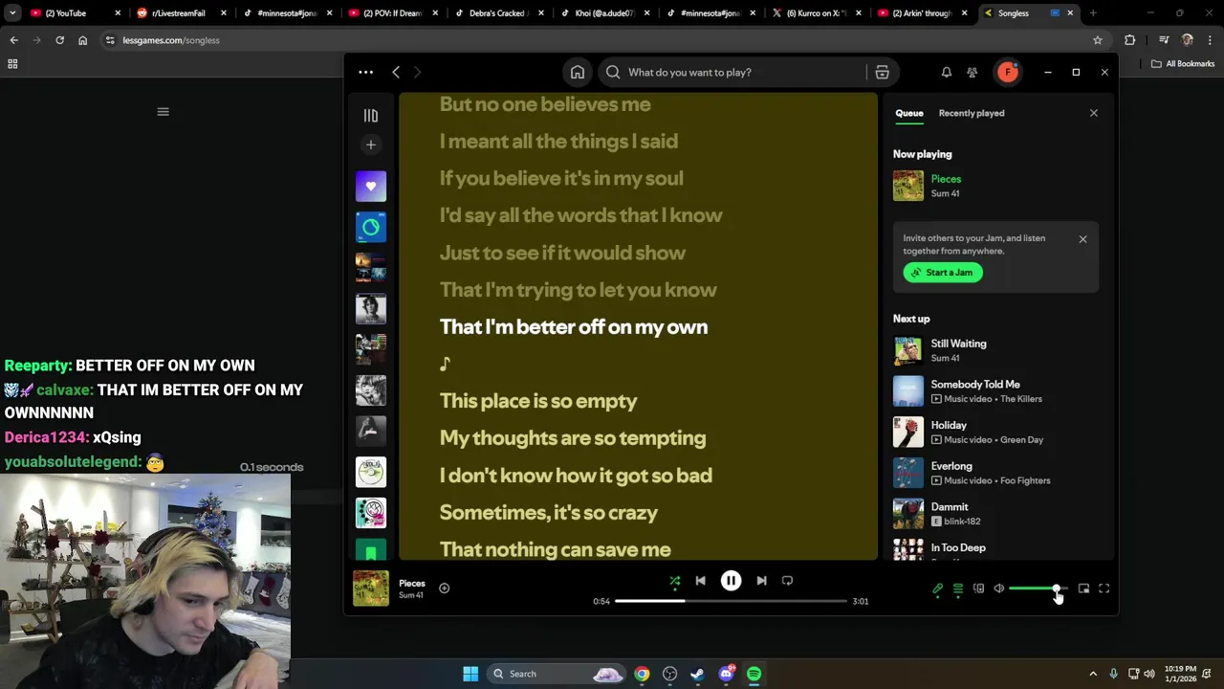Open the Liked Songs playlist thumbnail
The width and height of the screenshot is (1224, 689).
[x=371, y=186]
